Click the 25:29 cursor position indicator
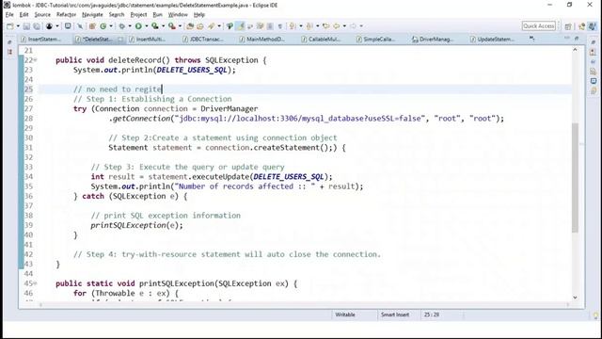 [431, 315]
